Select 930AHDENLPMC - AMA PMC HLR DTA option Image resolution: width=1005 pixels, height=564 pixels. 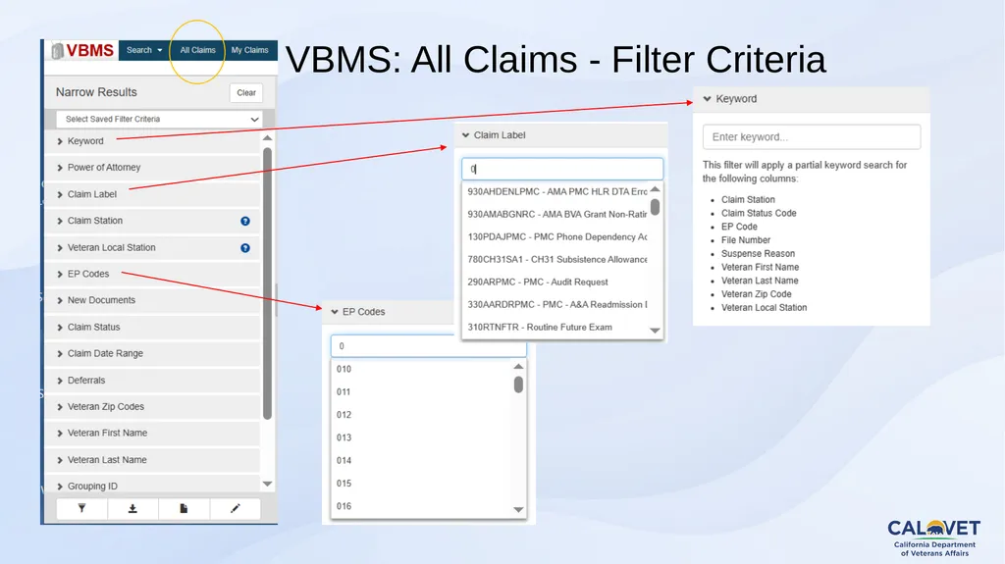[557, 191]
